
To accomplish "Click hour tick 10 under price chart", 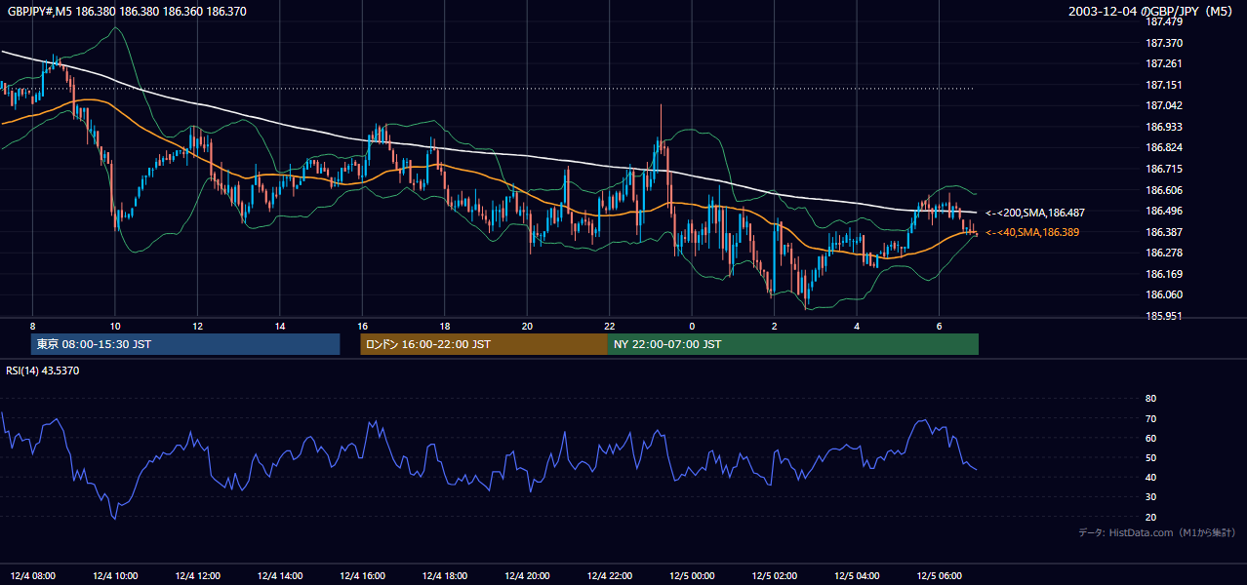I will [x=115, y=326].
